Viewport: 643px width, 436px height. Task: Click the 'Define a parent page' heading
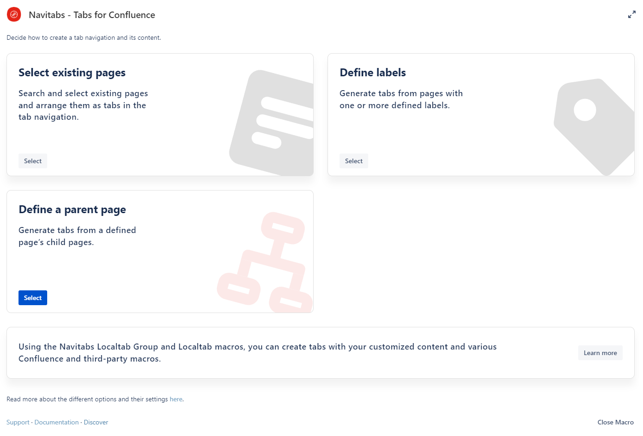(x=72, y=209)
